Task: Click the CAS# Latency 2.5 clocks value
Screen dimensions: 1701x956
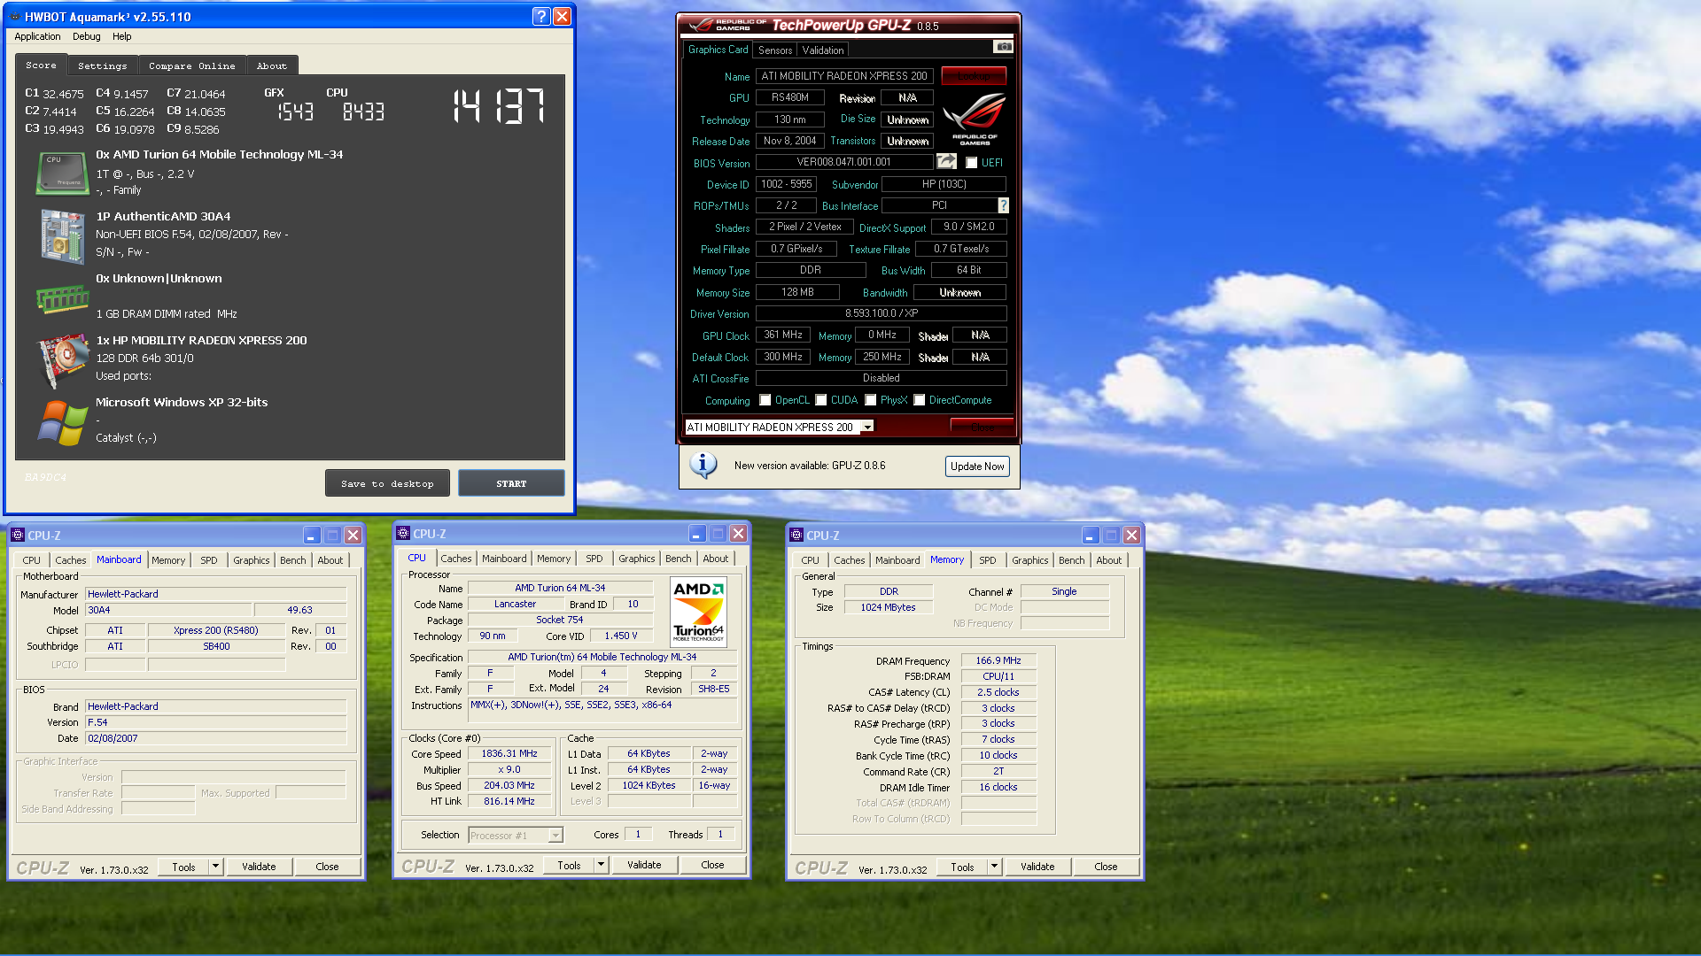Action: point(998,692)
